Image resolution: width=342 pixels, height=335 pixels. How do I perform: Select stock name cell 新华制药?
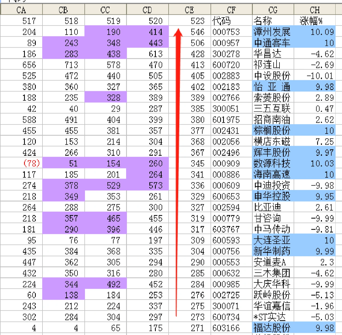coord(273,251)
